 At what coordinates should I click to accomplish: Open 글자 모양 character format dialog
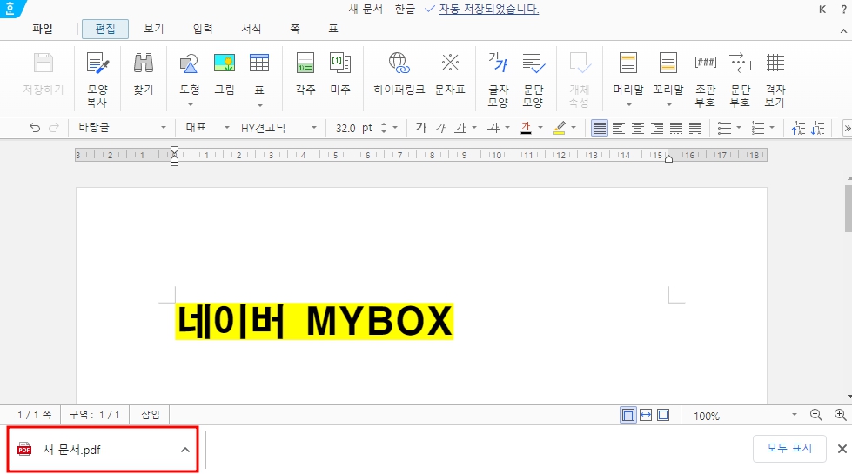pyautogui.click(x=498, y=63)
